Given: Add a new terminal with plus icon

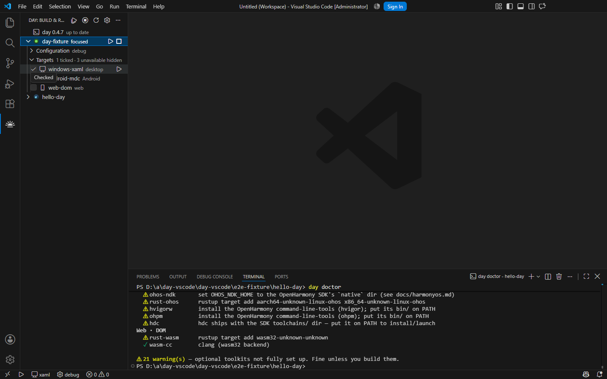Looking at the screenshot, I should [531, 277].
